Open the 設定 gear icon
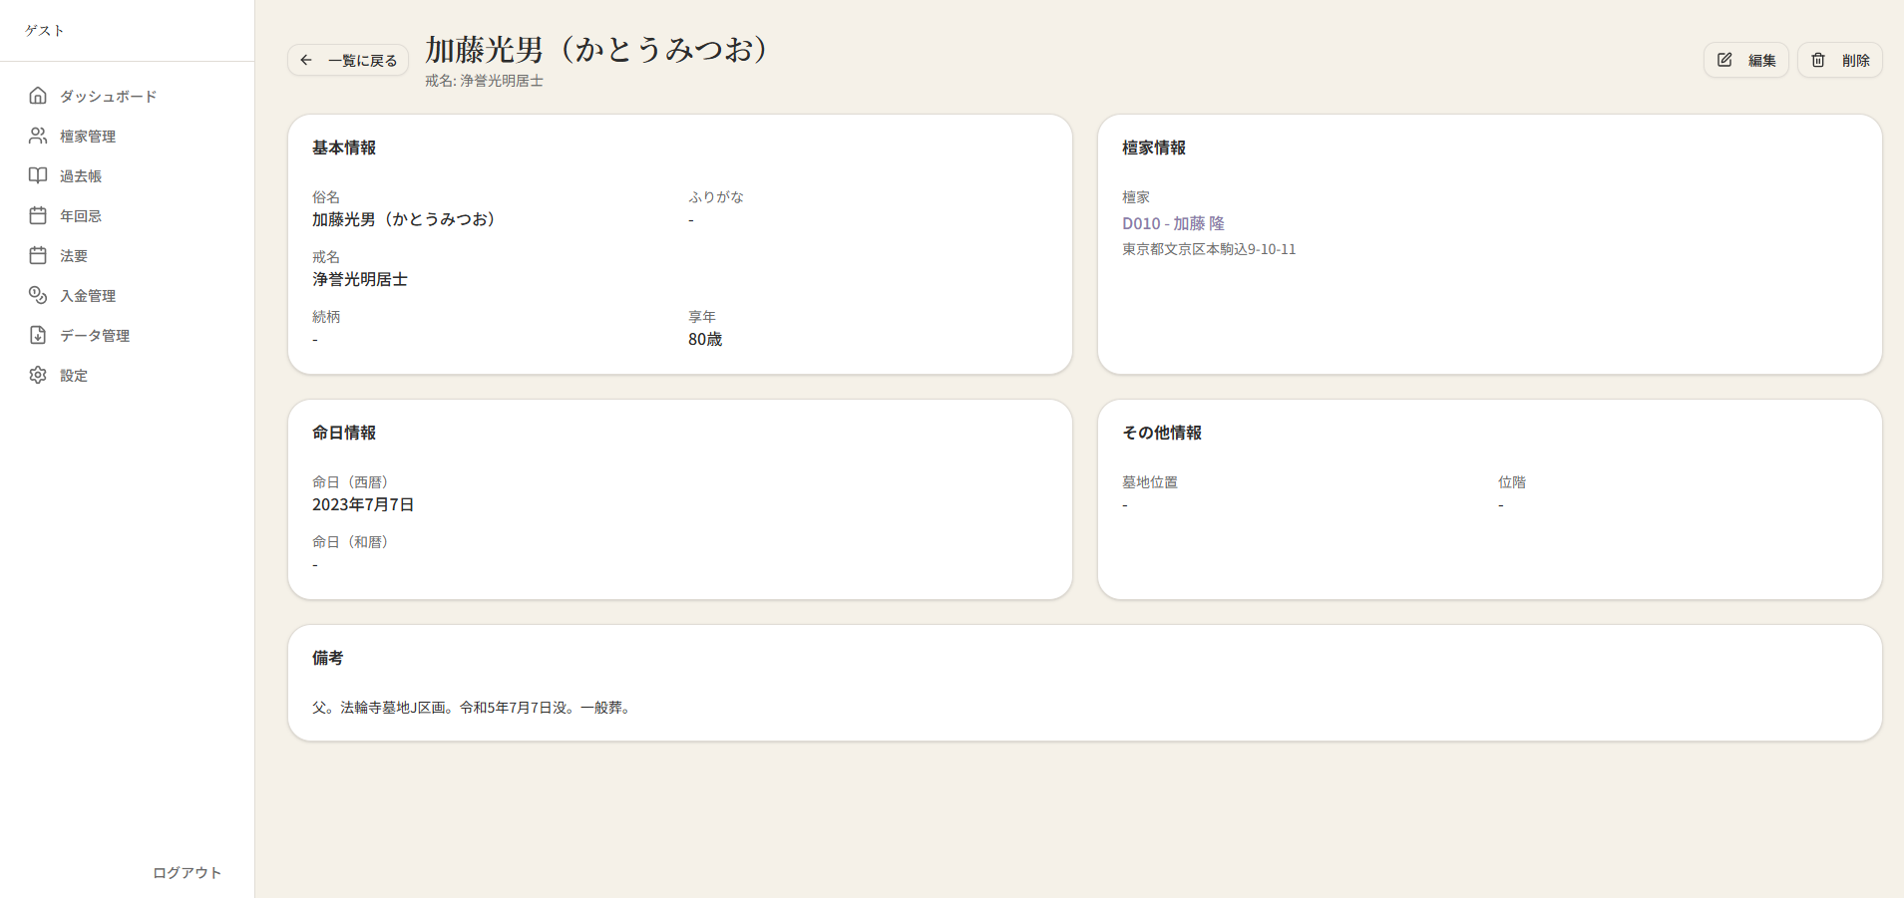 [38, 375]
